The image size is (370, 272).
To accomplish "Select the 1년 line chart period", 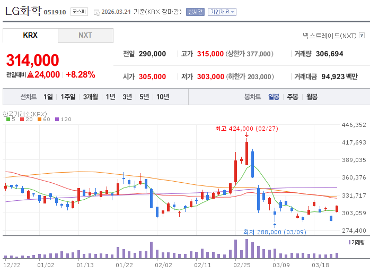I will pyautogui.click(x=110, y=97).
